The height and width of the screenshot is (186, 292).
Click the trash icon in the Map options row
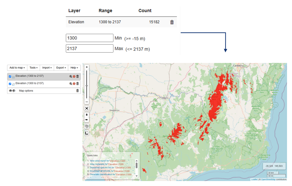coord(78,91)
